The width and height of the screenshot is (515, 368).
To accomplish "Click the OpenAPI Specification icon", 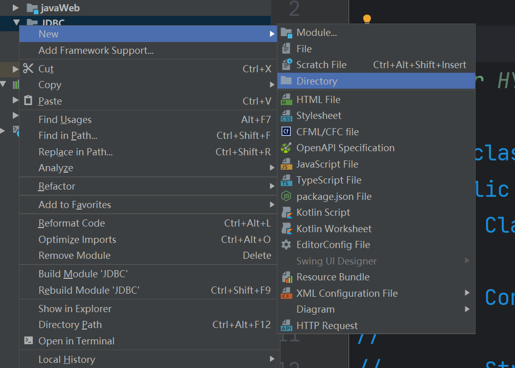I will 286,148.
